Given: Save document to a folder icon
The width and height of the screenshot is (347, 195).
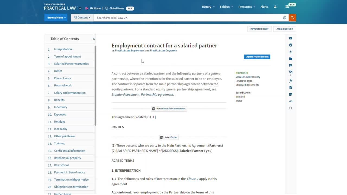Looking at the screenshot, I should click(290, 58).
